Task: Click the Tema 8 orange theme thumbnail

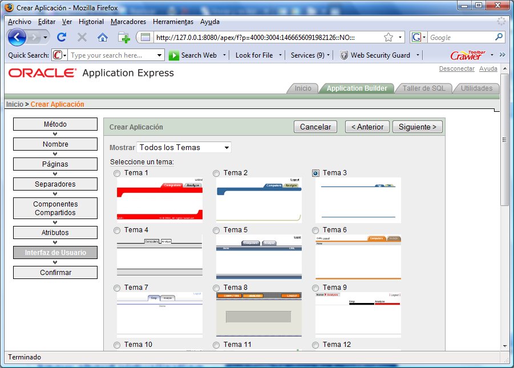Action: (258, 314)
